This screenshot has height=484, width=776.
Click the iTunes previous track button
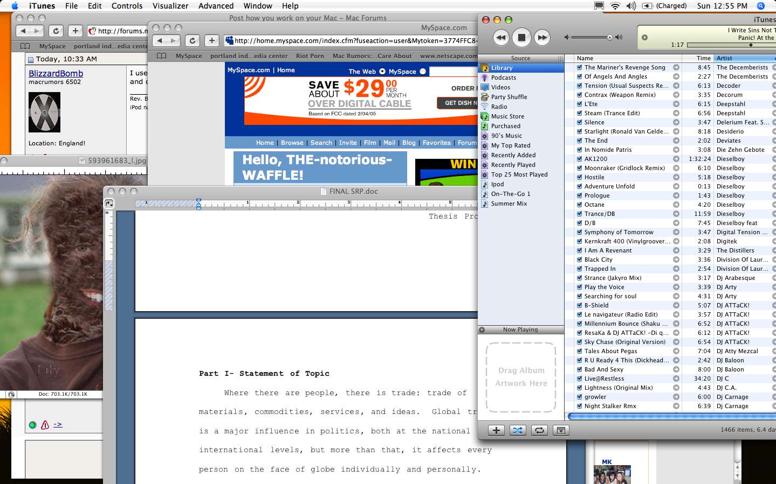tap(501, 37)
